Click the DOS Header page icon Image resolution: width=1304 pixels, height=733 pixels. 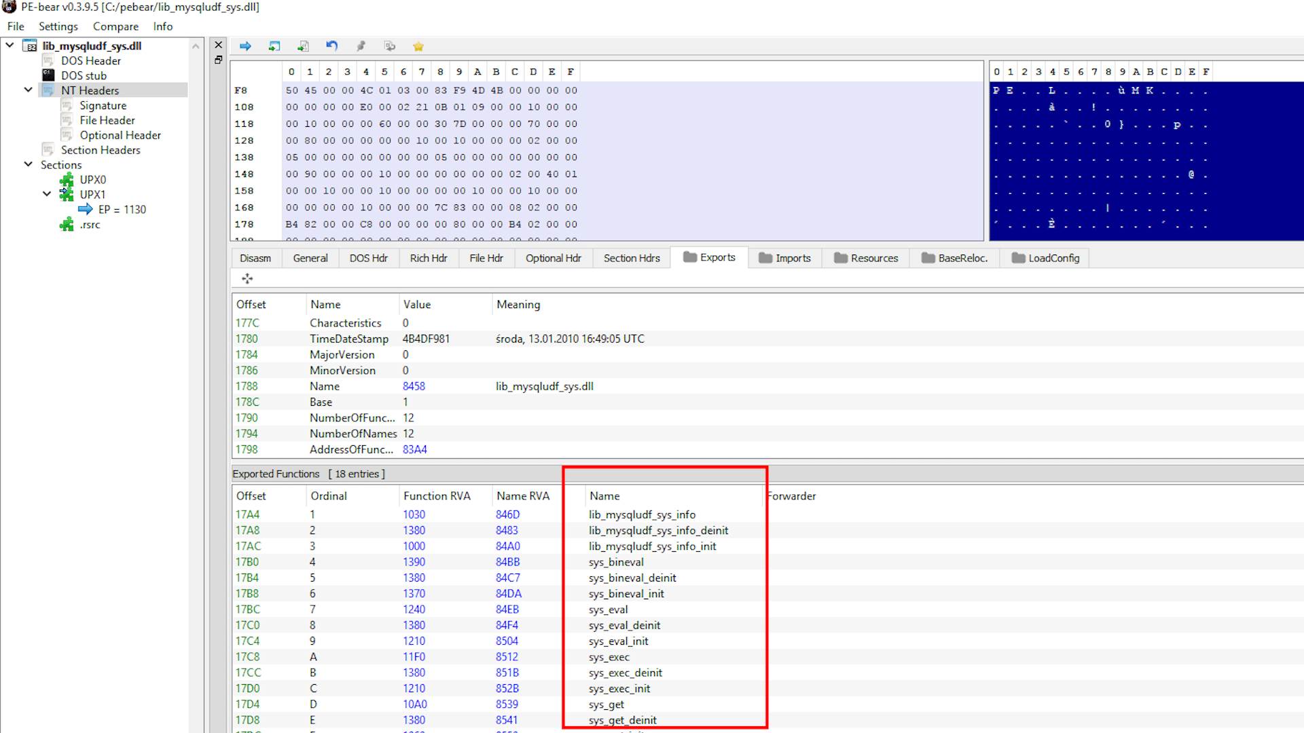[48, 60]
